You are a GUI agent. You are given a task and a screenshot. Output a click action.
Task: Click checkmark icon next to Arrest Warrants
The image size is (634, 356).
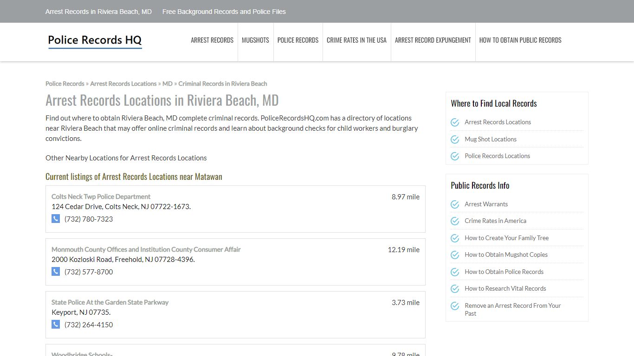[x=455, y=204]
